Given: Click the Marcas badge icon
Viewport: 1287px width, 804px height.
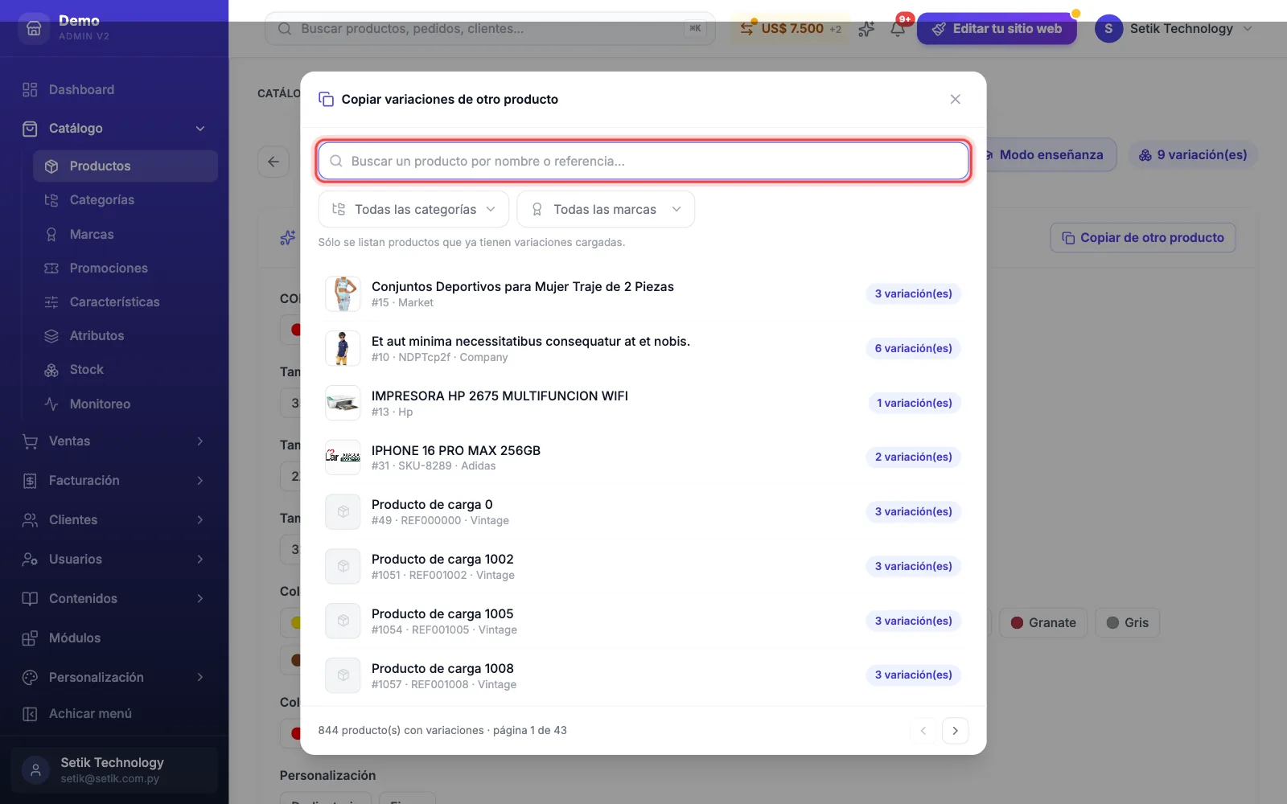Looking at the screenshot, I should pyautogui.click(x=51, y=234).
